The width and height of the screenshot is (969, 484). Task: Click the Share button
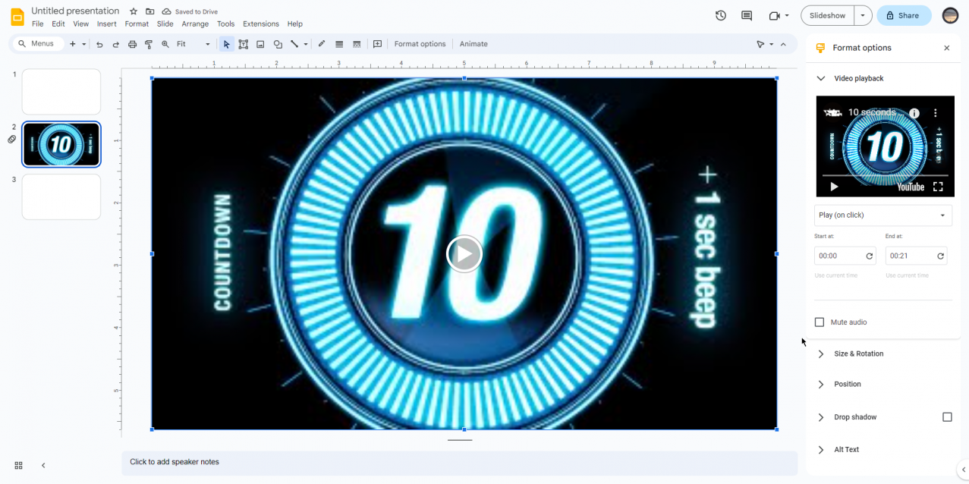tap(903, 15)
